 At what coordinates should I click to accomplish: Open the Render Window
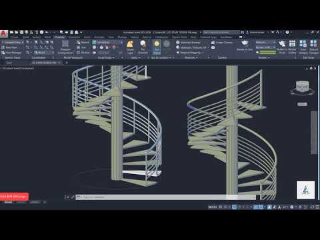[x=282, y=47]
